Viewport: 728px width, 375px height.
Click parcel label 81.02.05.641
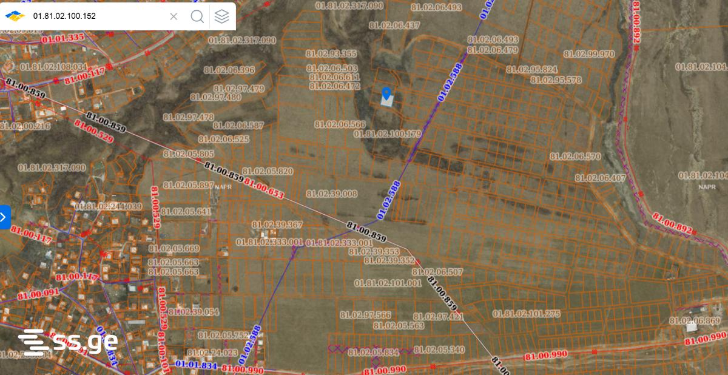[x=186, y=212]
